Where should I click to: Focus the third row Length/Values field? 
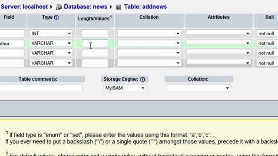pos(95,53)
